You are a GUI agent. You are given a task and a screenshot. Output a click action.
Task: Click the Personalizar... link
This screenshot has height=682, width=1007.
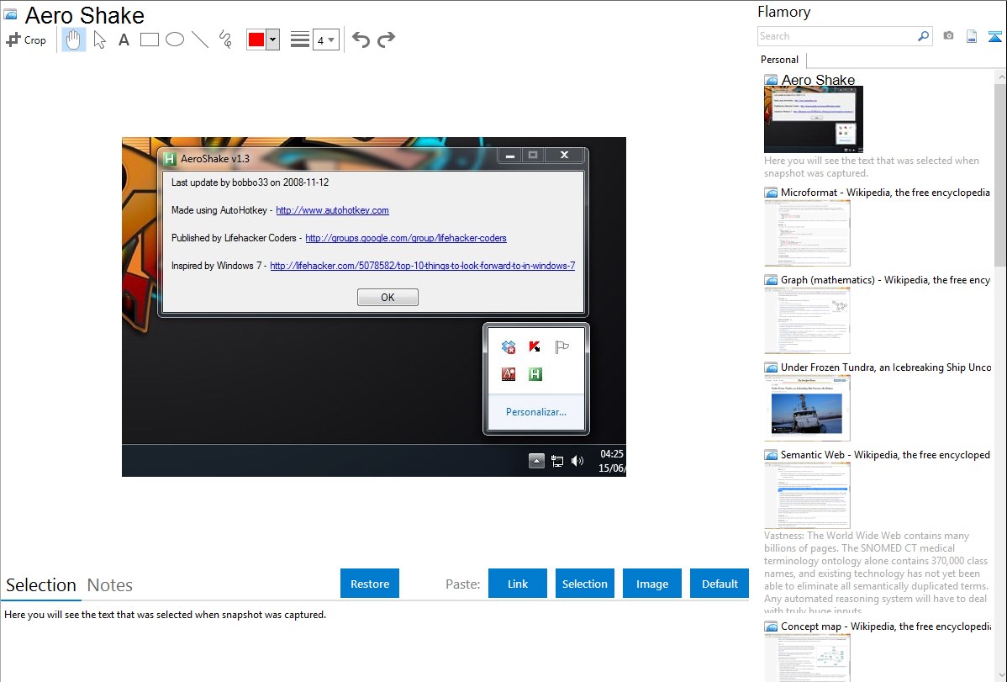pos(536,412)
